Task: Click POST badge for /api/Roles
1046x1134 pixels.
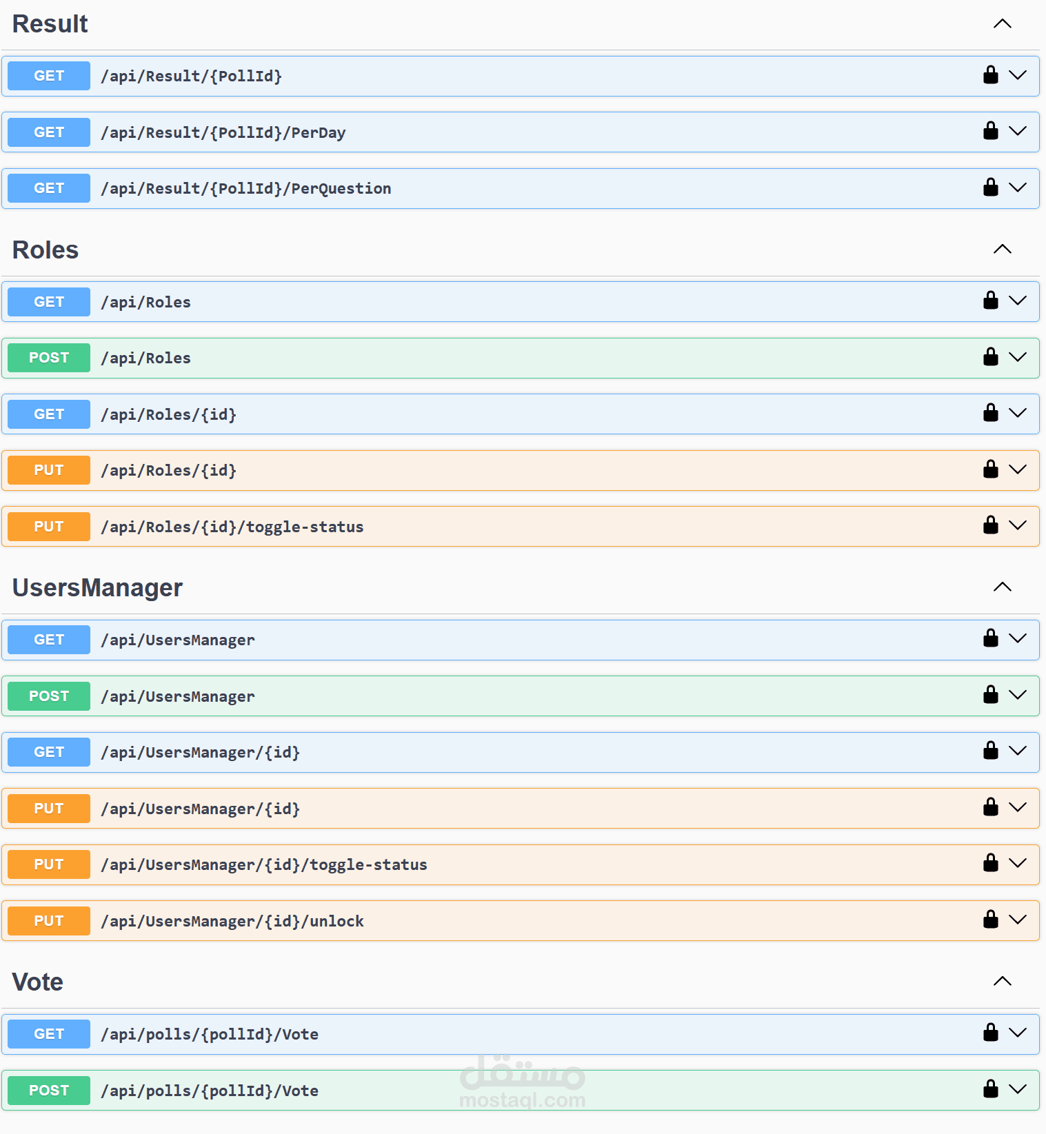Action: pos(49,358)
